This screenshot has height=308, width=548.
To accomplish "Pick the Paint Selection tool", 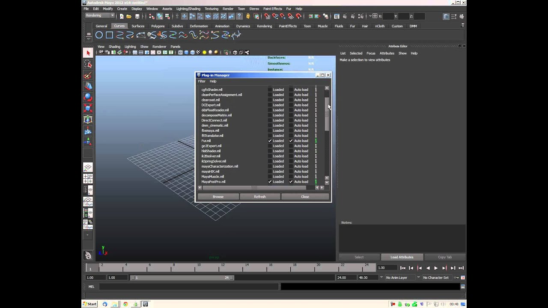I will 88,75.
